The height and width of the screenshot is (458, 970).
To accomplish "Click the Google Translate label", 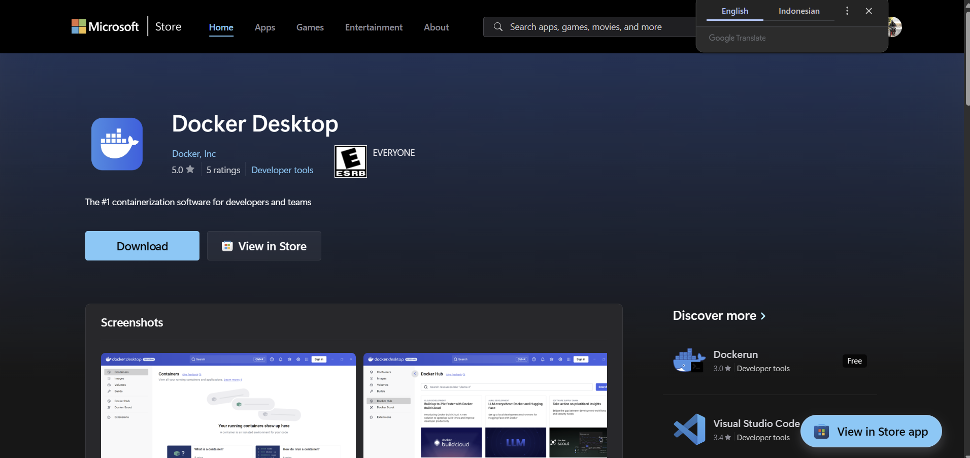I will pos(737,38).
